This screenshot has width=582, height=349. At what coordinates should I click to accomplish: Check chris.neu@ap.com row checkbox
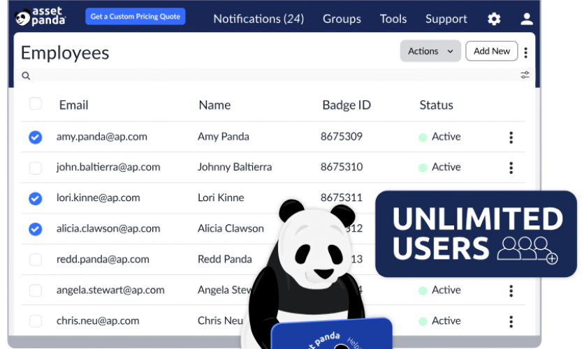click(36, 321)
